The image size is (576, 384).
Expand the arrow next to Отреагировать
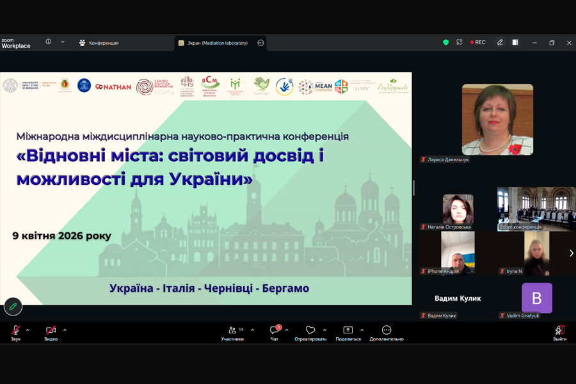(x=324, y=330)
